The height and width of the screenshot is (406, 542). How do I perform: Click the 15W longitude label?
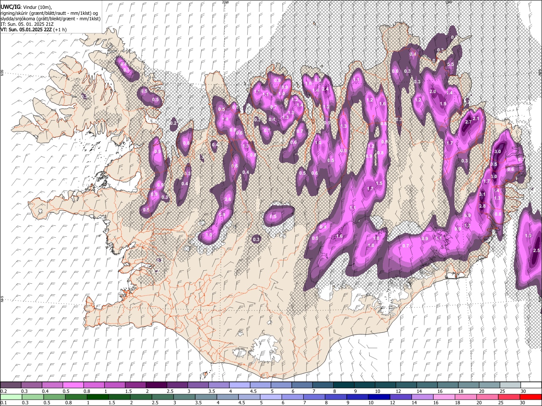pyautogui.click(x=448, y=2)
